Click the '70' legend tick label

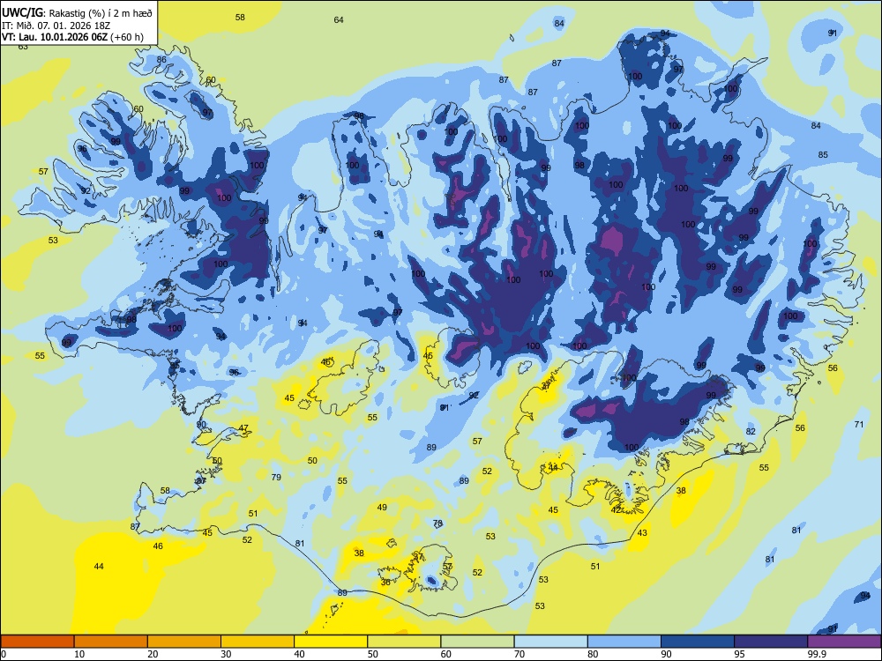519,654
